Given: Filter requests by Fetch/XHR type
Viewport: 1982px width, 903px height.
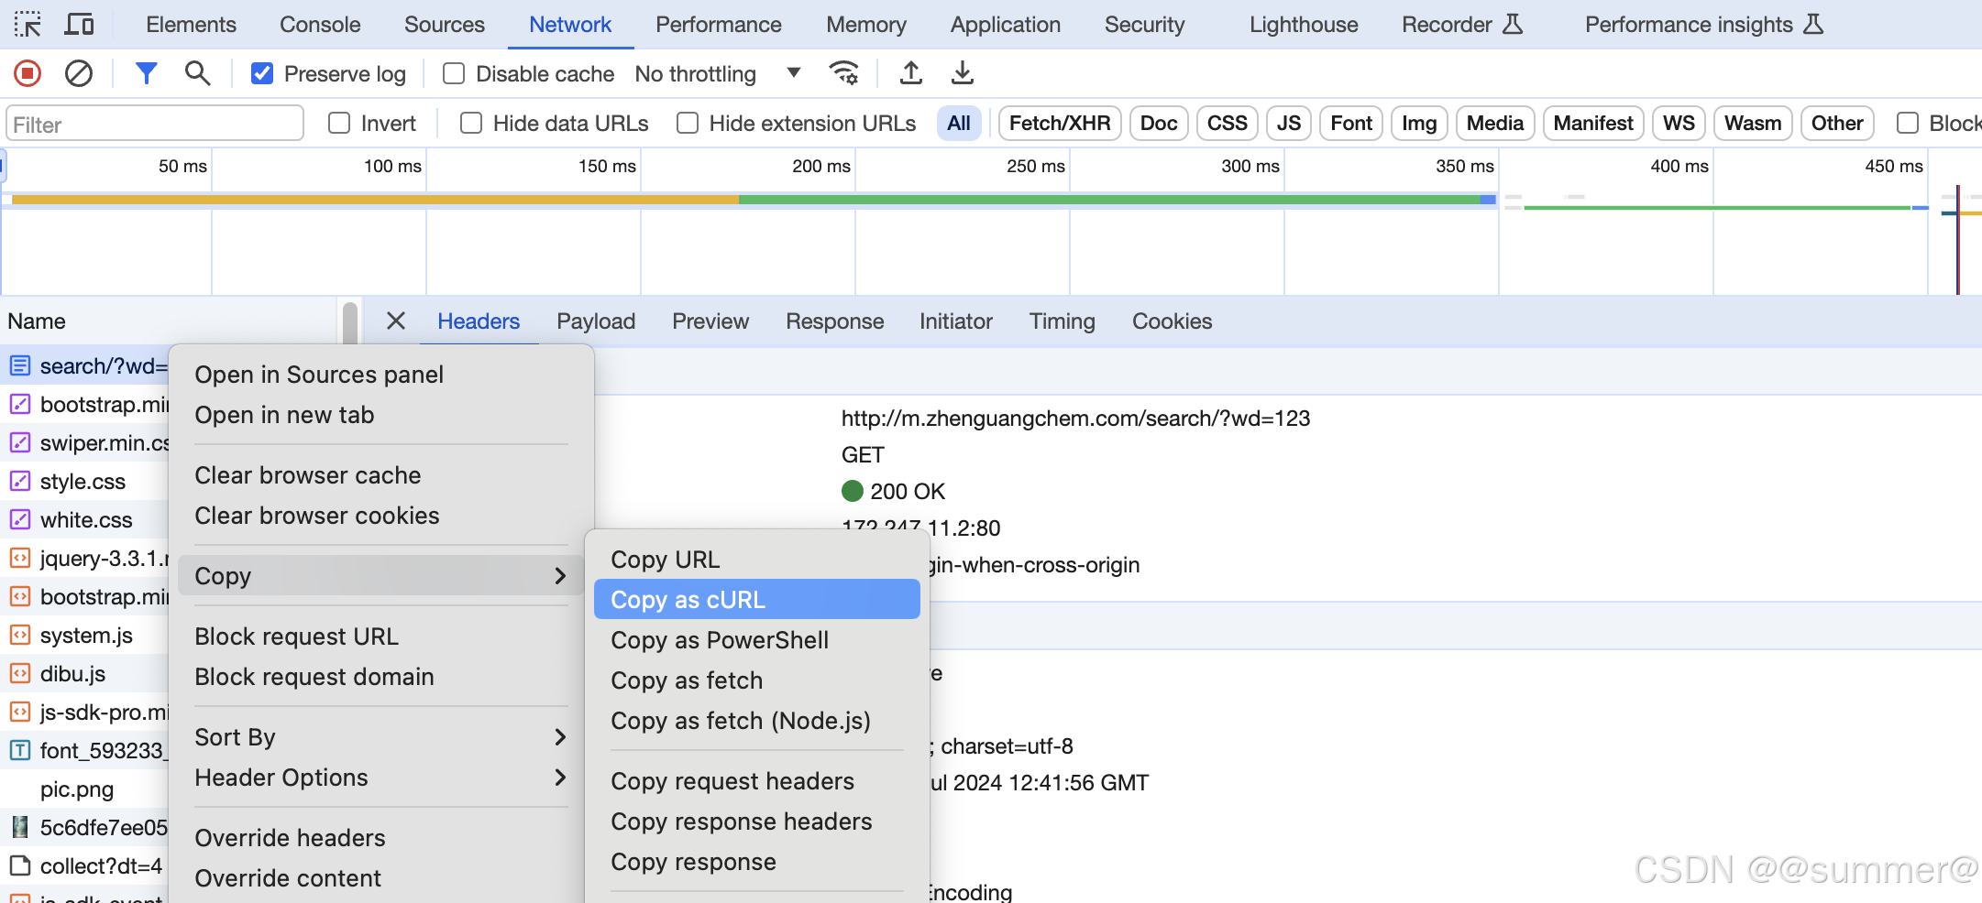Looking at the screenshot, I should click(x=1059, y=123).
